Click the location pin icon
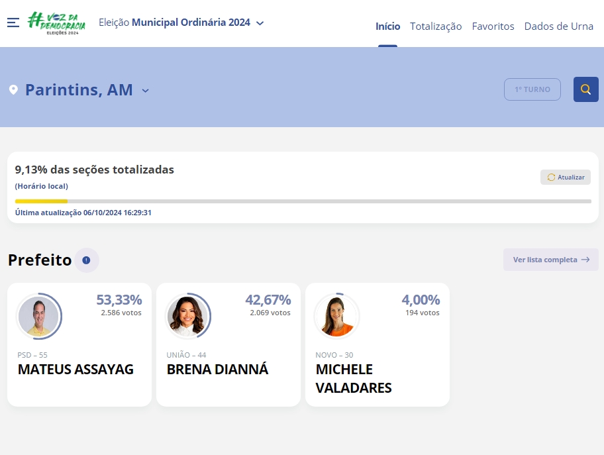Screen dimensions: 604x455 [x=13, y=90]
